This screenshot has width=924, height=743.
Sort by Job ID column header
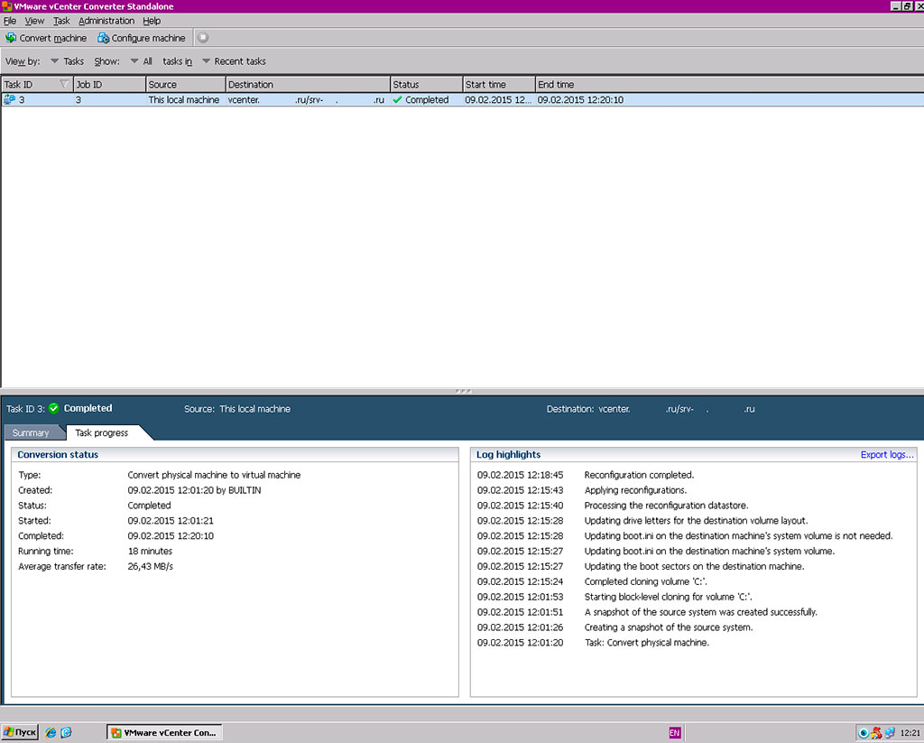tap(109, 84)
